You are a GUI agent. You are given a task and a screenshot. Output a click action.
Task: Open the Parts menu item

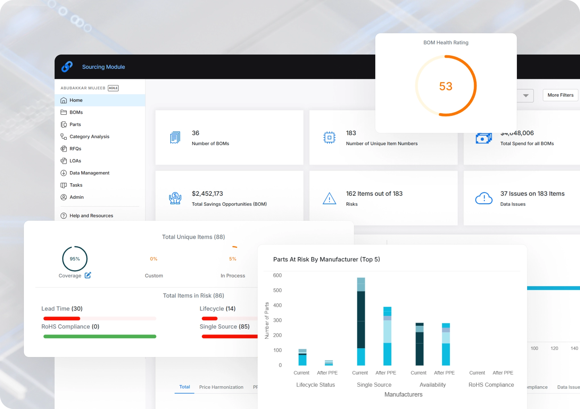click(100, 124)
